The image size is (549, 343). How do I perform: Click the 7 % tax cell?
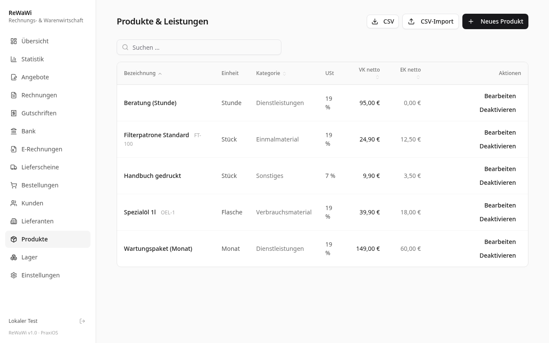click(330, 176)
